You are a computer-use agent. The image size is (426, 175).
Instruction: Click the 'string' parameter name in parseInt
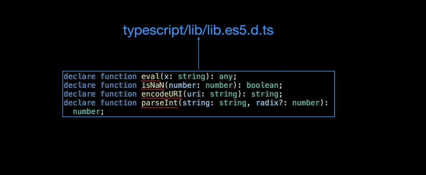pos(196,103)
